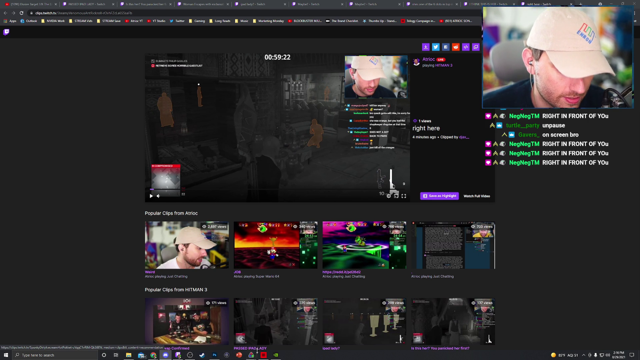Open the Outlook bookmark

click(x=29, y=21)
